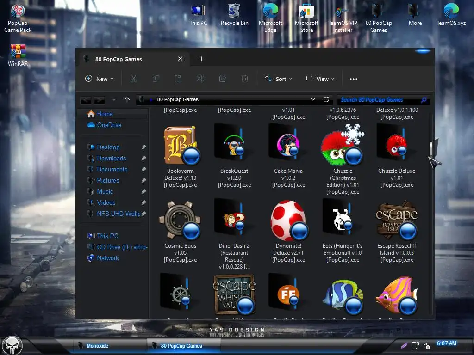The image size is (474, 355).
Task: Open the See more ellipsis menu
Action: tap(353, 79)
